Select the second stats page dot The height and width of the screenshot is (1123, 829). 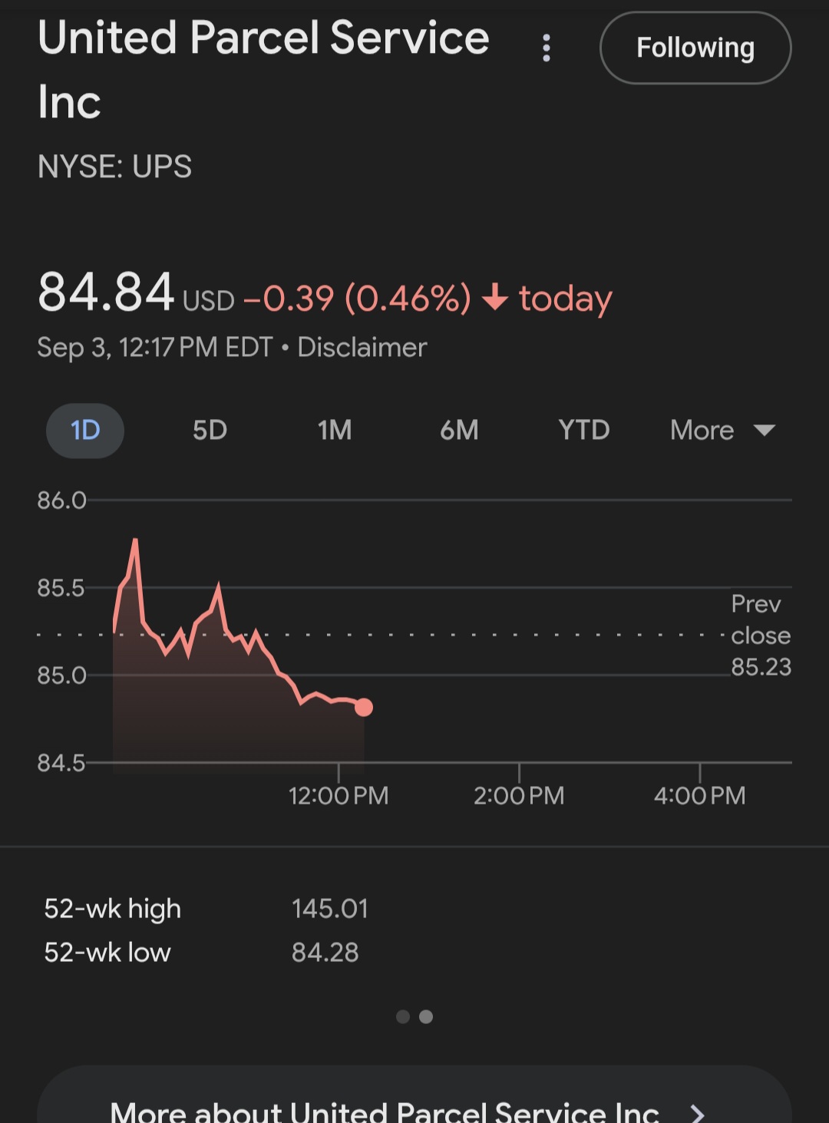426,1017
